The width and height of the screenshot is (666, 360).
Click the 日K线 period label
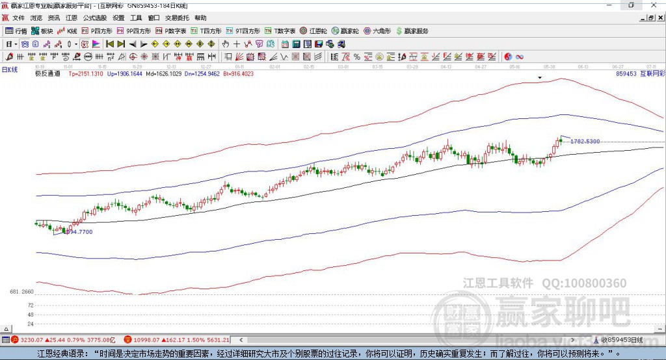click(10, 70)
